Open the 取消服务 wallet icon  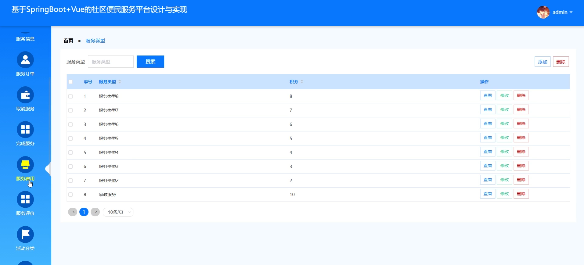(x=25, y=95)
